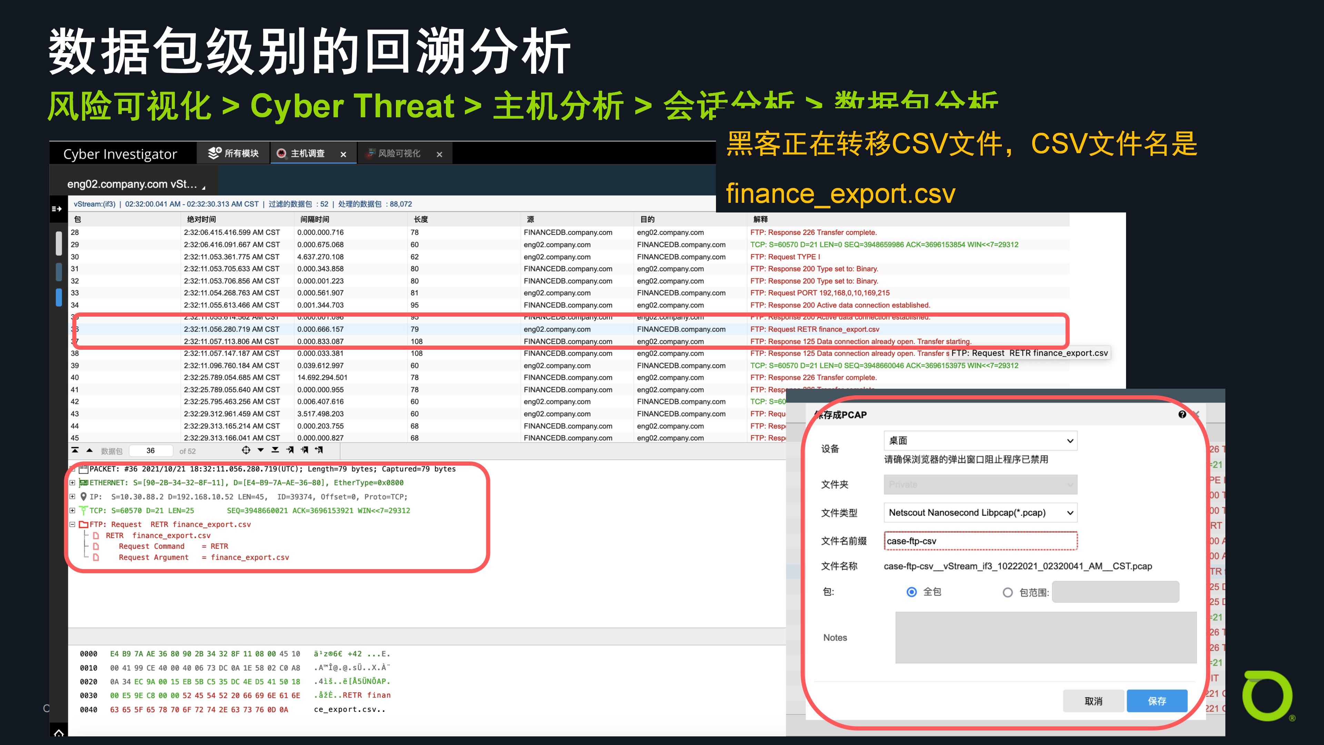1324x745 pixels.
Task: Open the disabled 文件夹 Private dropdown
Action: 980,484
